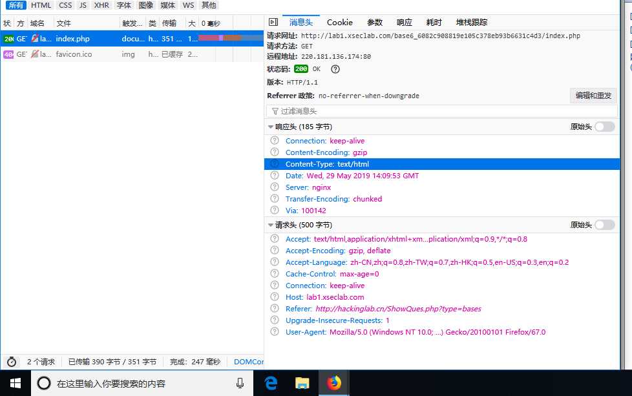Image resolution: width=632 pixels, height=396 pixels.
Task: Click the performance analysis stopwatch icon
Action: click(12, 361)
